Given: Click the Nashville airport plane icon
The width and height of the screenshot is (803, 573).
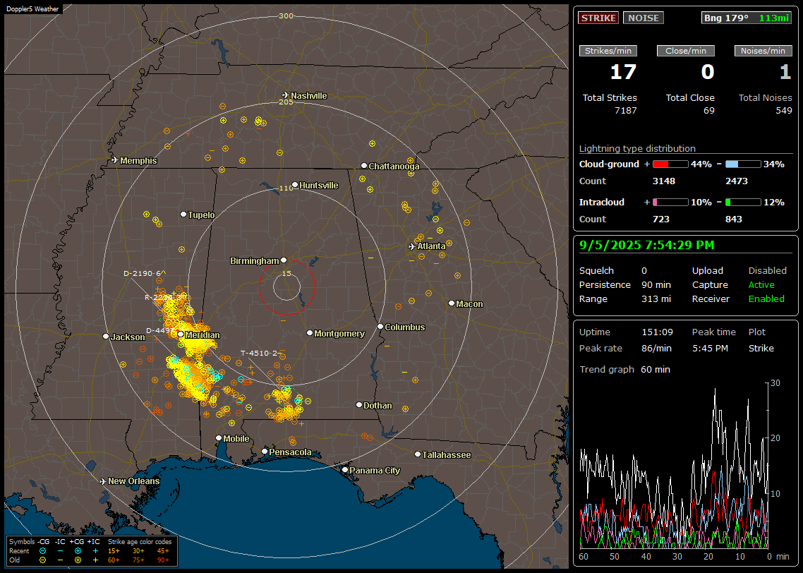Looking at the screenshot, I should click(285, 95).
